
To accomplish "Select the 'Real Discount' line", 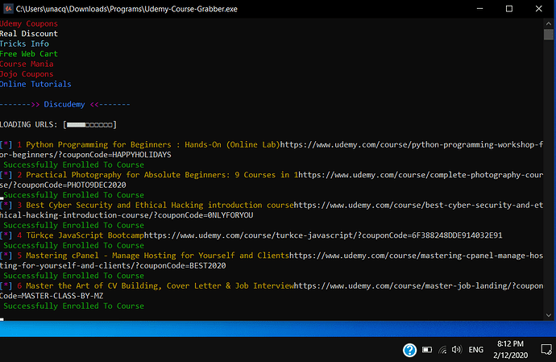I will (29, 34).
